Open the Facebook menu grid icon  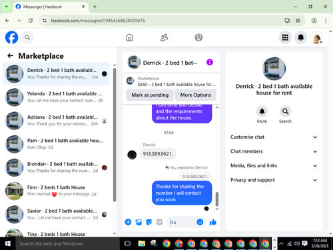[285, 37]
